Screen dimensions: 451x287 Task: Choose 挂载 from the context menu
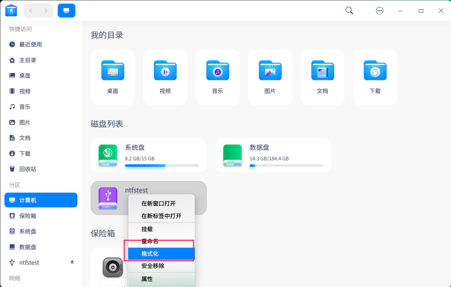161,229
